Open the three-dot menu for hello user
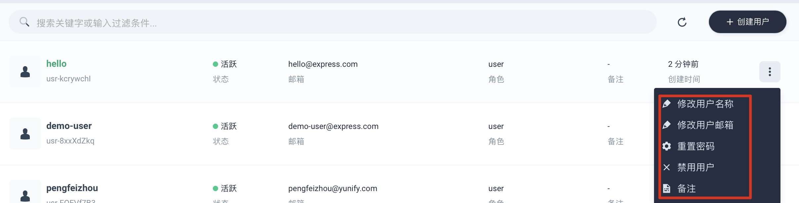The width and height of the screenshot is (799, 203). tap(770, 71)
